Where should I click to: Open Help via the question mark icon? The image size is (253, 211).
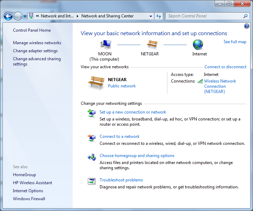click(247, 26)
